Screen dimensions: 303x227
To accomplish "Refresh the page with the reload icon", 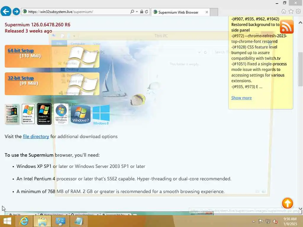I will coord(147,12).
